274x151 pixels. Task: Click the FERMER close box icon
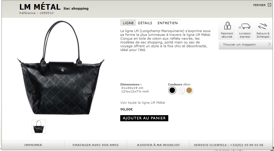coord(269,5)
